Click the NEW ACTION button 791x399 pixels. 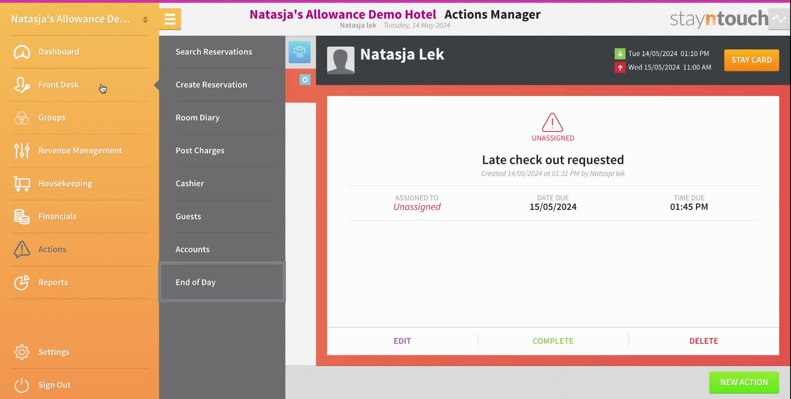[744, 383]
